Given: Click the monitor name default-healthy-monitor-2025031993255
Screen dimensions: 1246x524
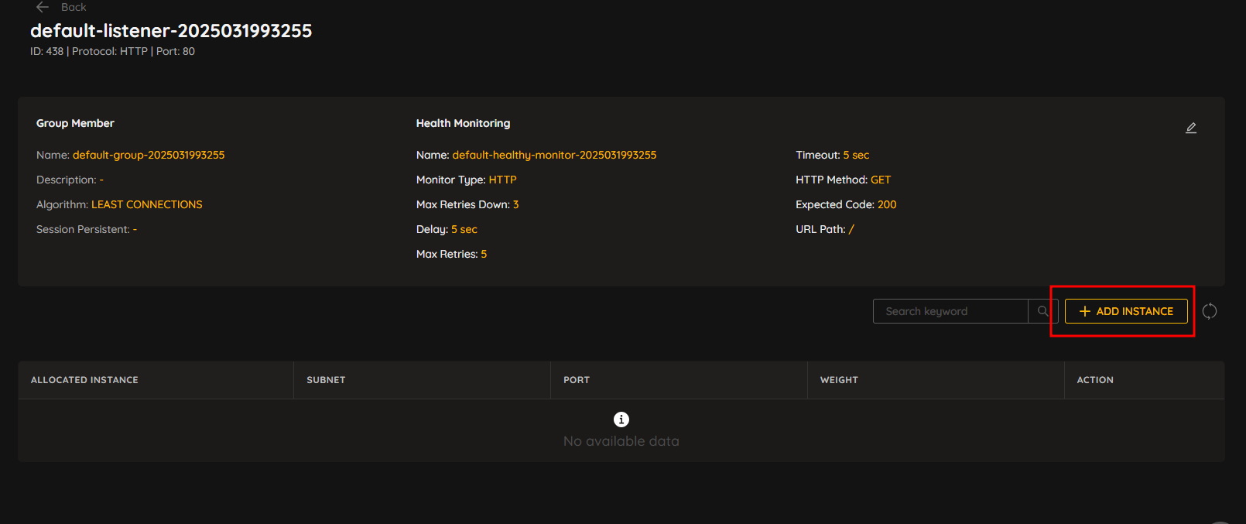Looking at the screenshot, I should [554, 155].
